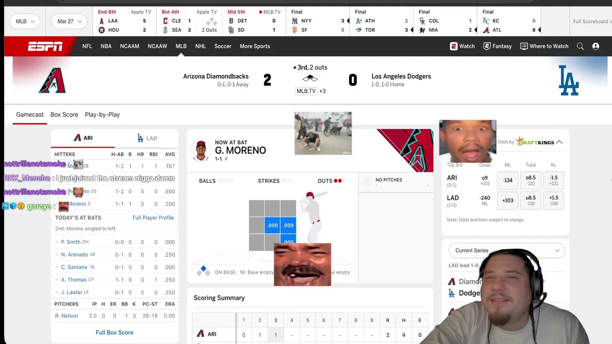The image size is (612, 344).
Task: Open the NBA menu
Action: 106,46
